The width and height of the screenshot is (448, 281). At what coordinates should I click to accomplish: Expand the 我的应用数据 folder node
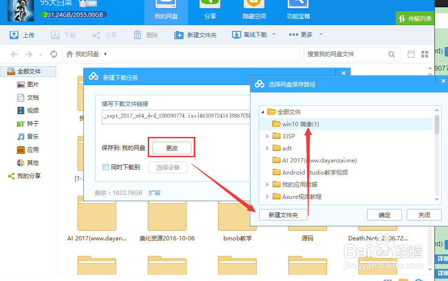[267, 184]
